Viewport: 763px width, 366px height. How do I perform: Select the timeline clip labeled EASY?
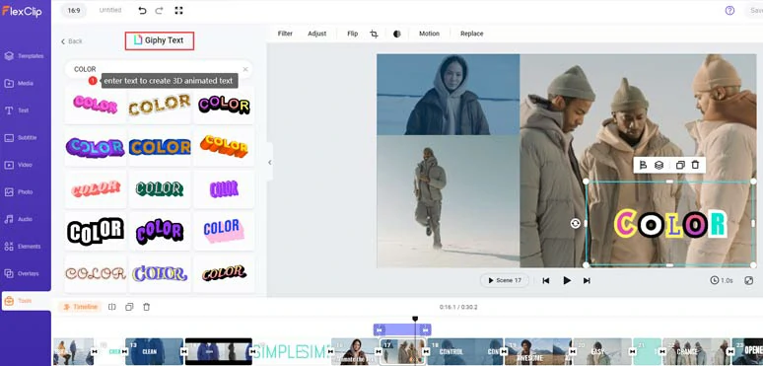(x=602, y=351)
